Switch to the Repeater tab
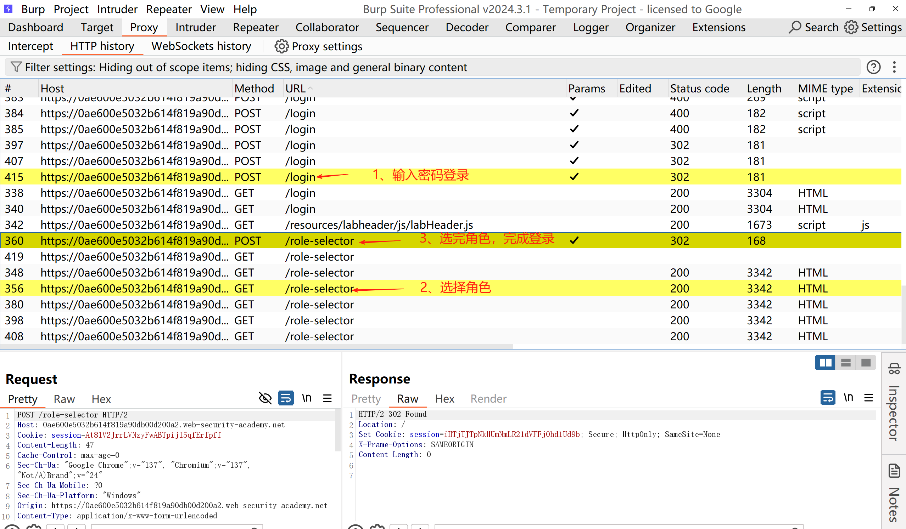 tap(256, 27)
